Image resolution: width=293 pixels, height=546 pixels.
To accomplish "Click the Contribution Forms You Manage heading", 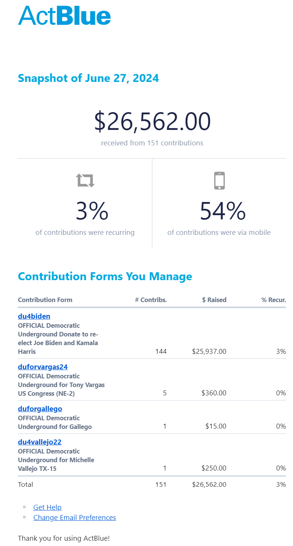I will [x=105, y=276].
